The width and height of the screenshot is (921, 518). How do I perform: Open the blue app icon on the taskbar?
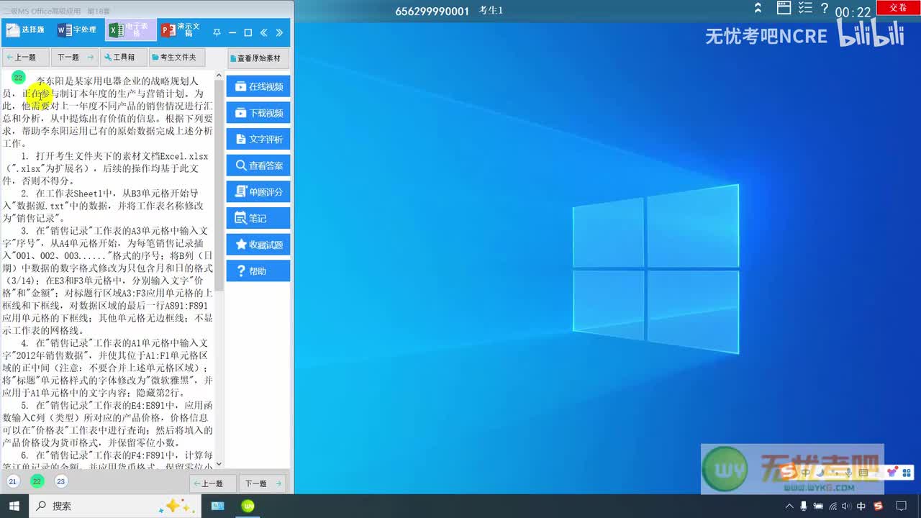(x=217, y=506)
